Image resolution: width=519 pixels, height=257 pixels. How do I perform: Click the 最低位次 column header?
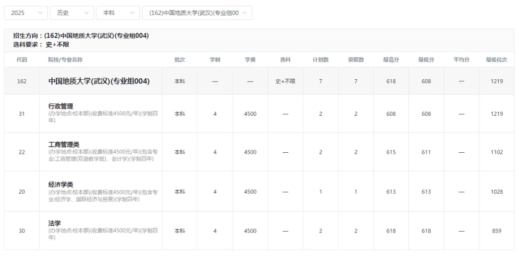pos(496,60)
